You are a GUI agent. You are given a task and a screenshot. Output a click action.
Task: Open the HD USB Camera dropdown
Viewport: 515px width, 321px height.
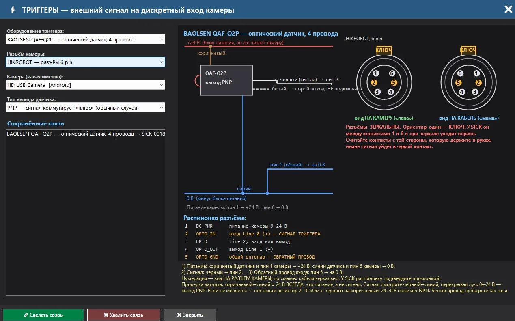pyautogui.click(x=86, y=85)
